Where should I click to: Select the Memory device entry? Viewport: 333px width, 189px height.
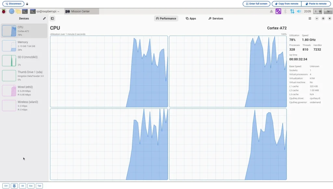point(24,46)
